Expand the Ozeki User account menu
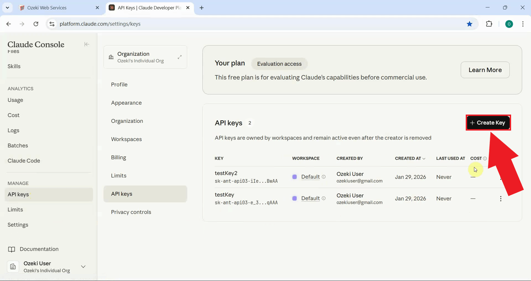The width and height of the screenshot is (531, 281). (83, 267)
